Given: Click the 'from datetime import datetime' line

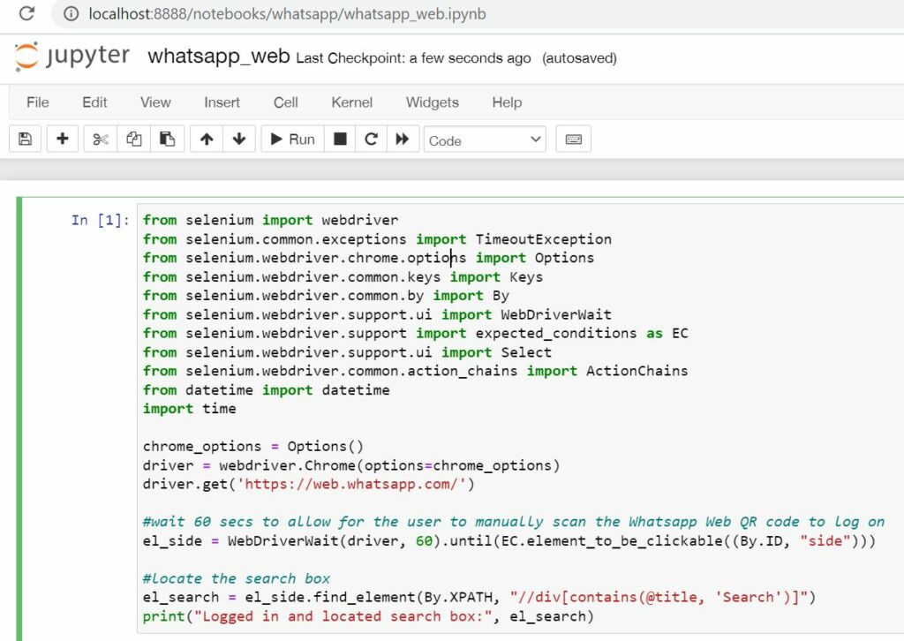Looking at the screenshot, I should pos(266,390).
